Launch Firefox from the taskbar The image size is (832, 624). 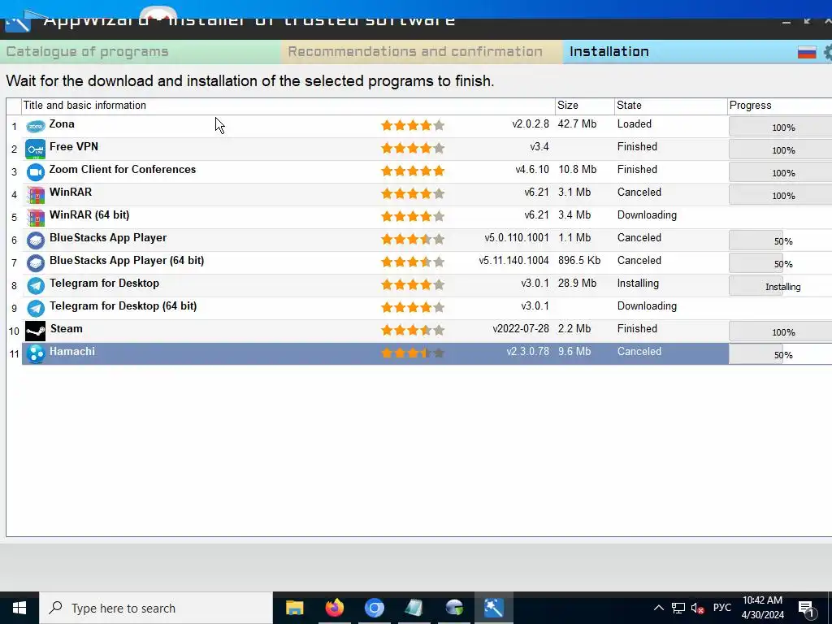[334, 608]
